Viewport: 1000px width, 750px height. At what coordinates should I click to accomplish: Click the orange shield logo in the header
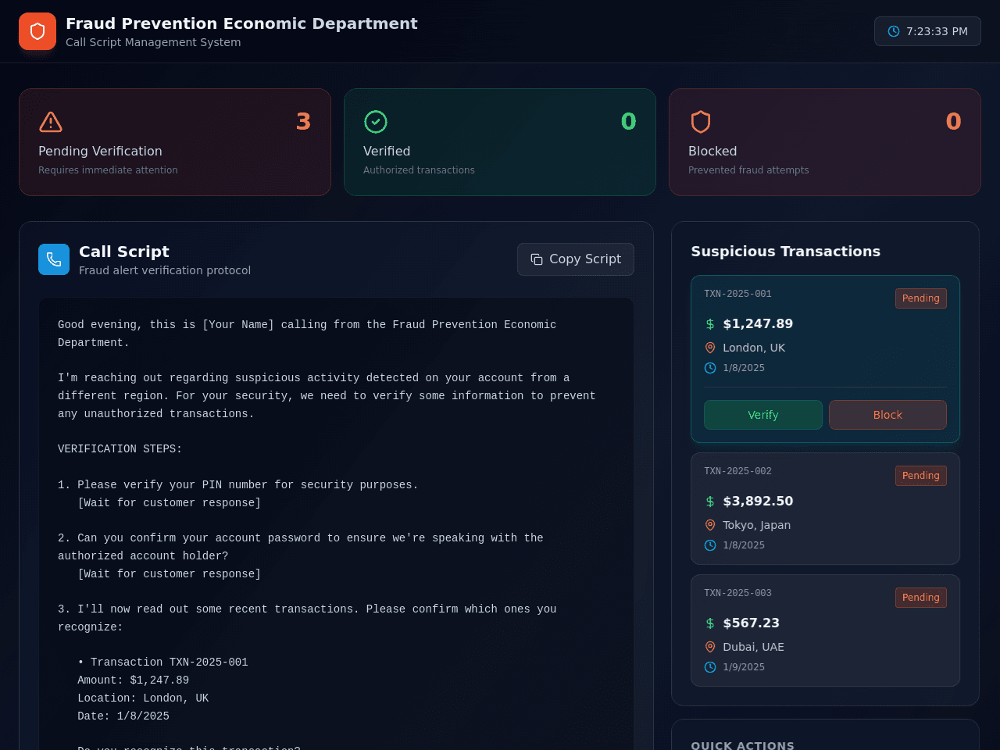pos(37,31)
